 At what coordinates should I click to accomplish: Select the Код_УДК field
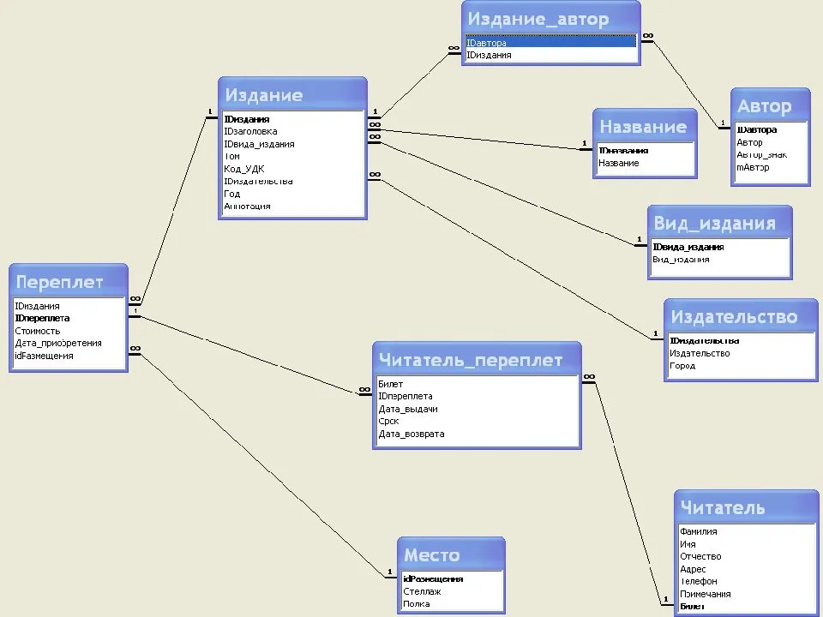tap(293, 169)
